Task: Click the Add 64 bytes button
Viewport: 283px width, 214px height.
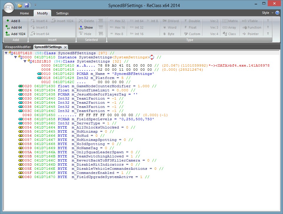Action: pos(14,27)
